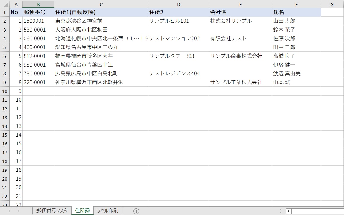Select postal code cell 1500001
The height and width of the screenshot is (215, 344).
click(x=39, y=21)
